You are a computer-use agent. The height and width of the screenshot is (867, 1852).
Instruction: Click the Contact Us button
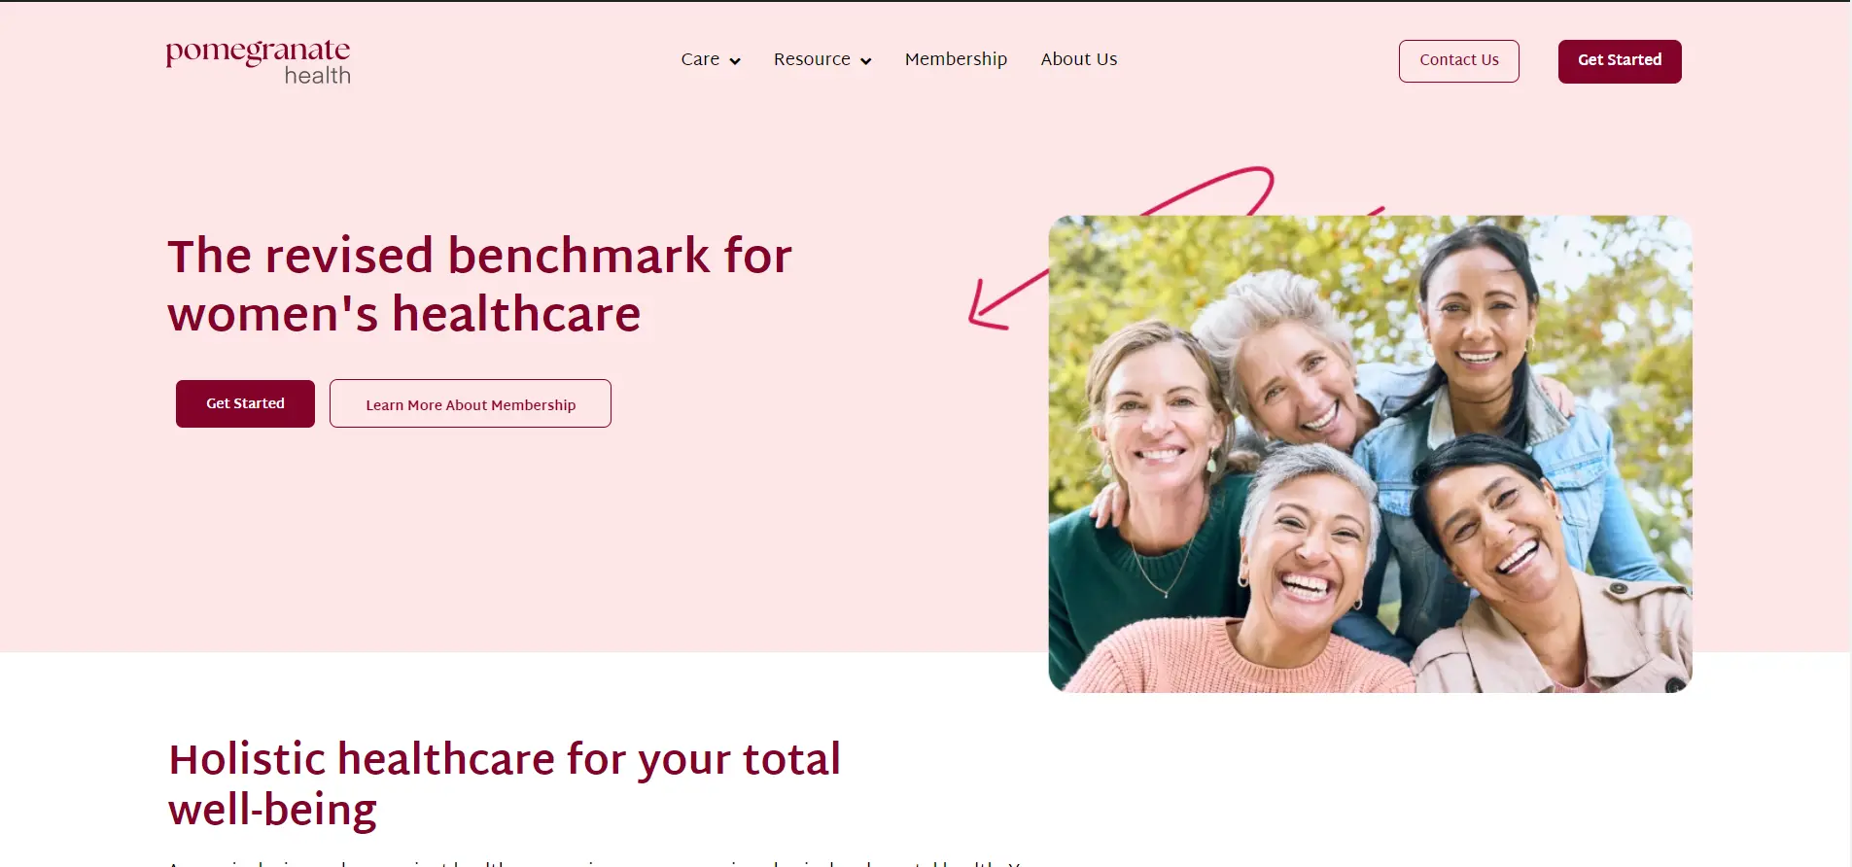click(1458, 60)
